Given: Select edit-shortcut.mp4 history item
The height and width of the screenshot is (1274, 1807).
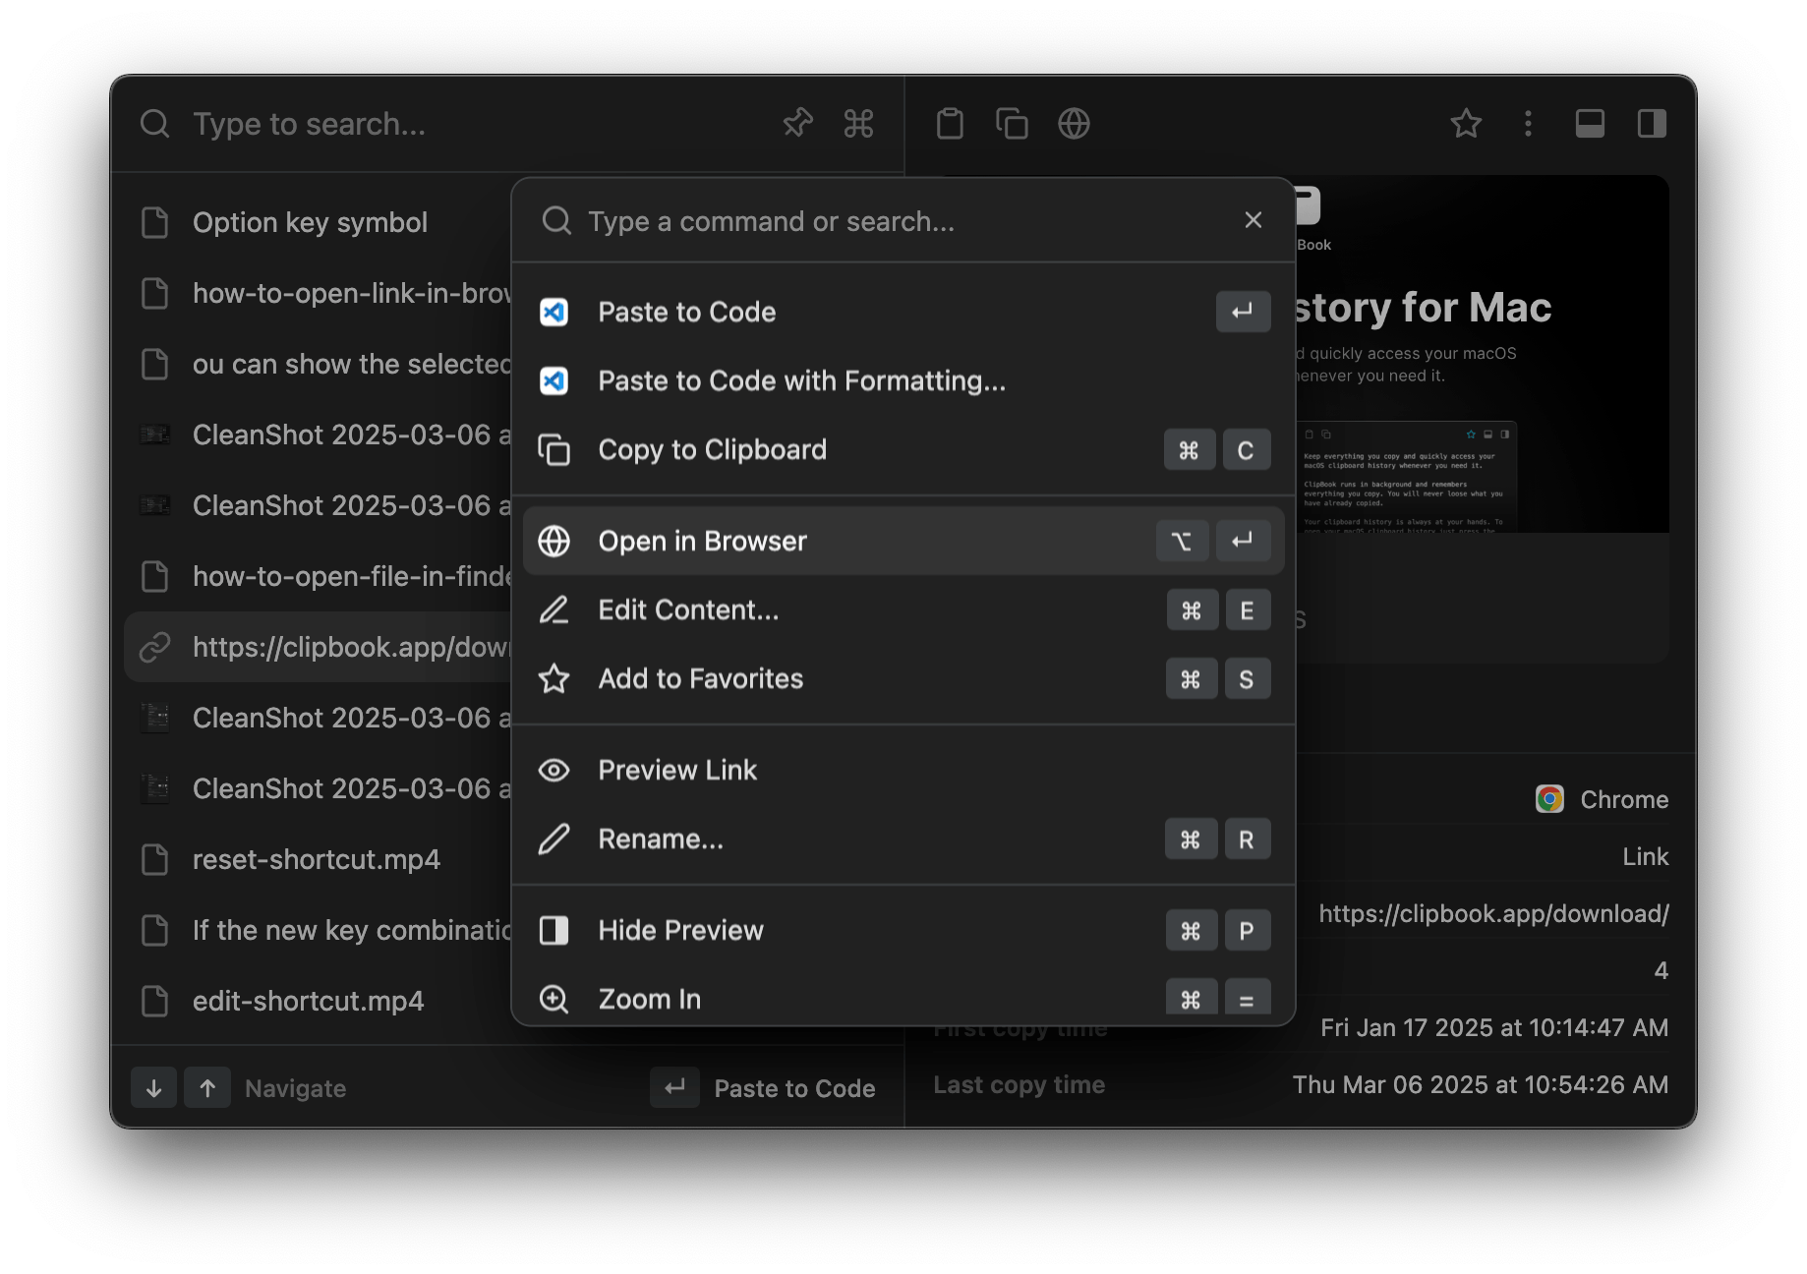Looking at the screenshot, I should pos(320,1001).
